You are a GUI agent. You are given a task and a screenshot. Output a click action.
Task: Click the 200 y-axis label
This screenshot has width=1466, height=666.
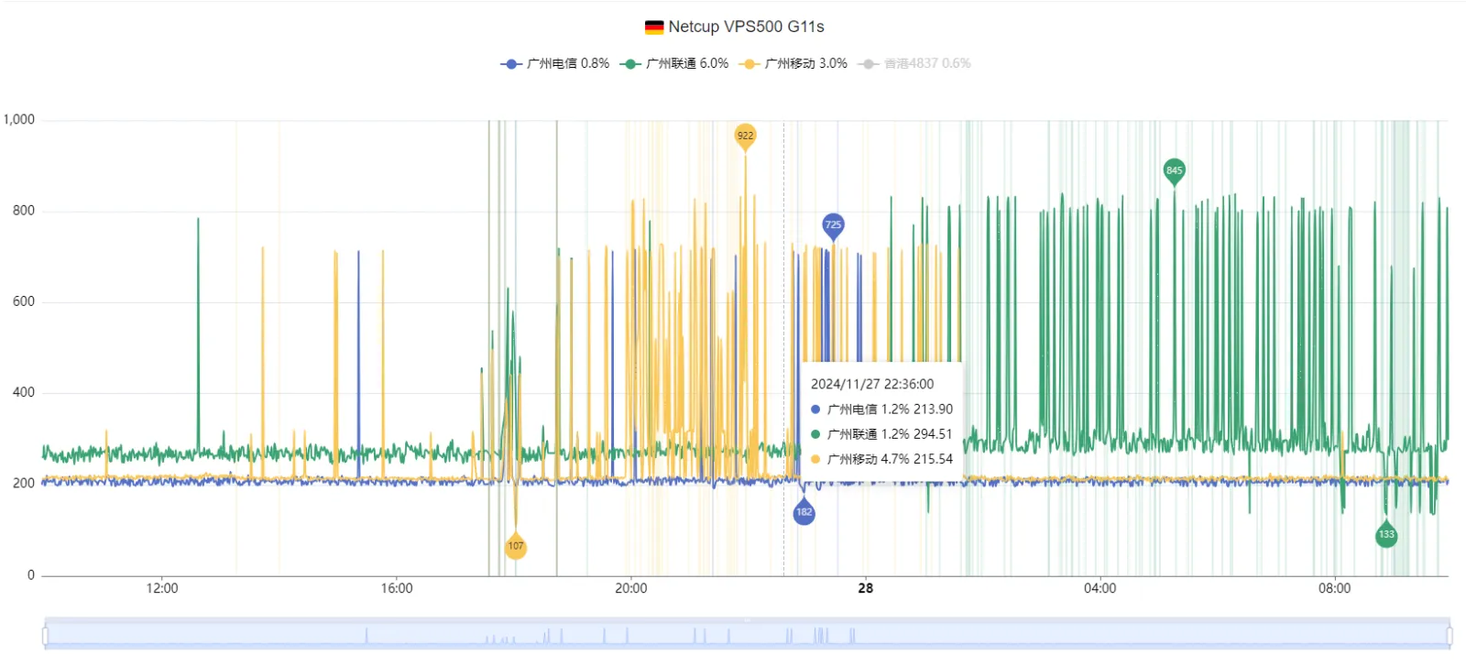pyautogui.click(x=24, y=484)
